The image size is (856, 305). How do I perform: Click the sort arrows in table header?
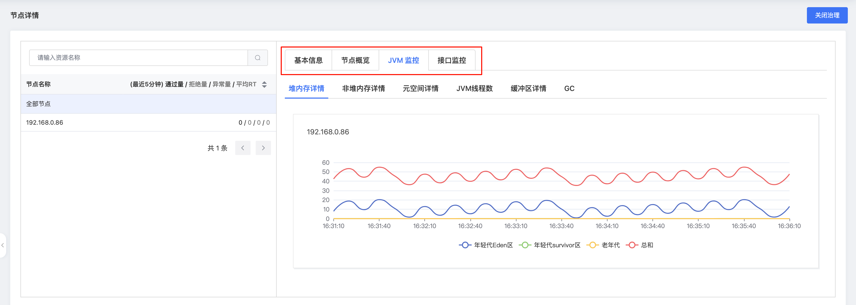click(264, 84)
